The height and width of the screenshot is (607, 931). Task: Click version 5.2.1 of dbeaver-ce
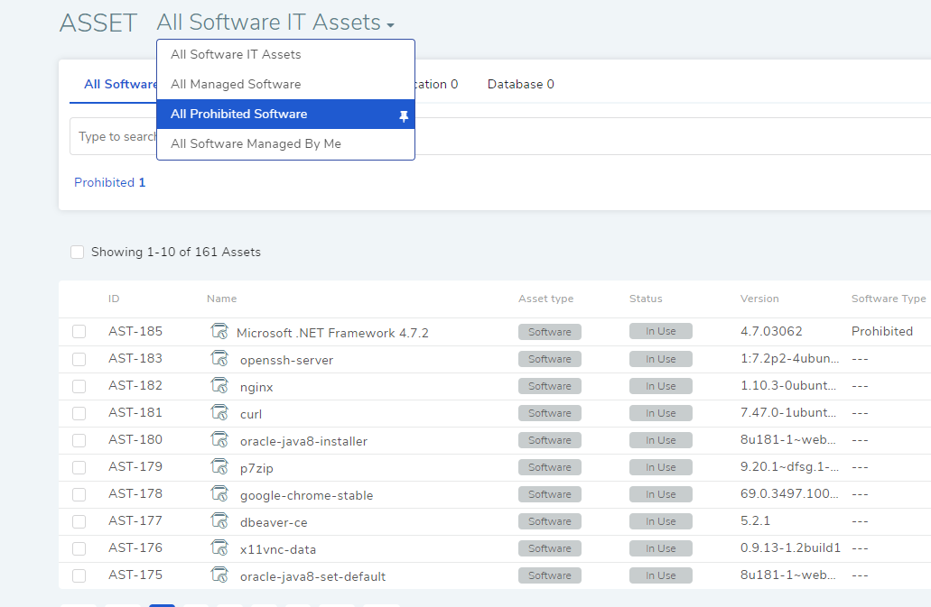coord(755,521)
